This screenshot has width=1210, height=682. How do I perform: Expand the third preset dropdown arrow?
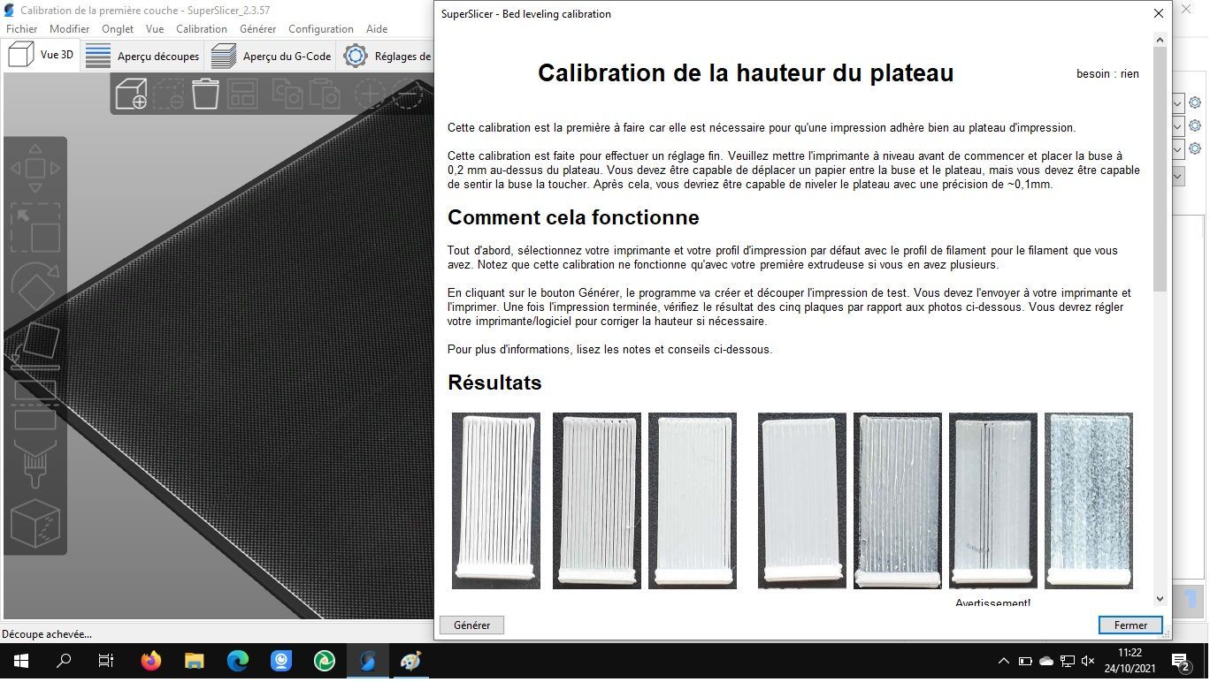[1177, 149]
